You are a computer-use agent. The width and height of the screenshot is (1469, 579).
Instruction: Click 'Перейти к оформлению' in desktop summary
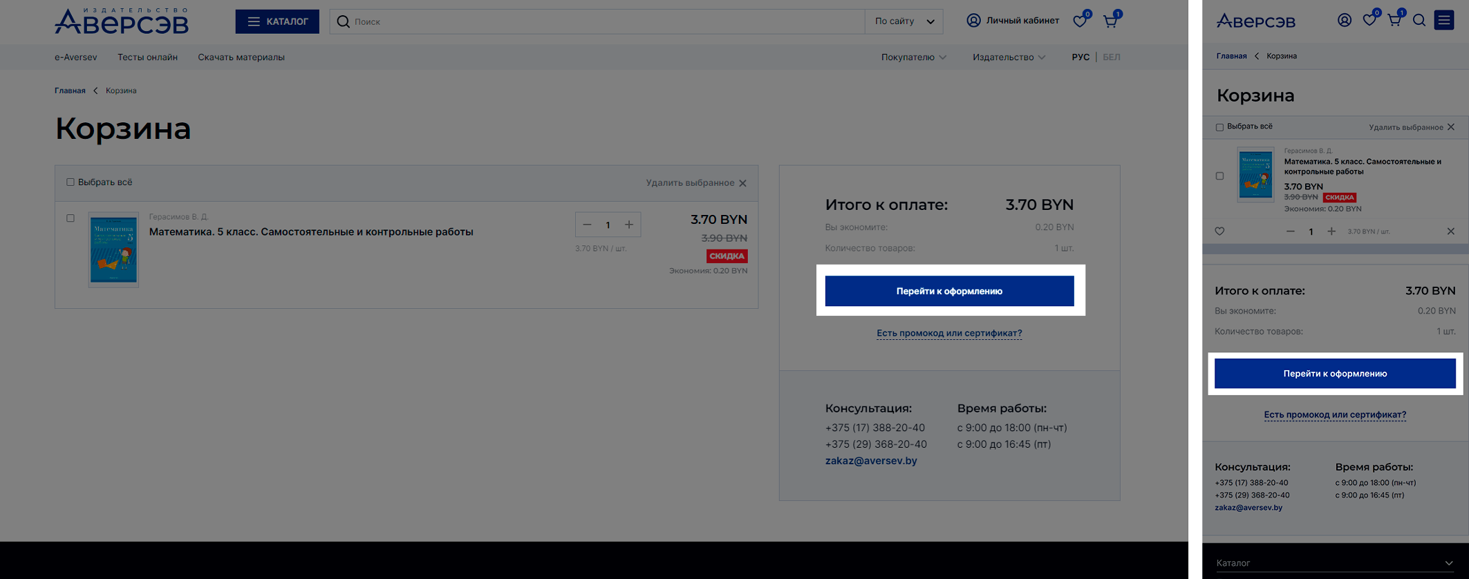pyautogui.click(x=949, y=291)
